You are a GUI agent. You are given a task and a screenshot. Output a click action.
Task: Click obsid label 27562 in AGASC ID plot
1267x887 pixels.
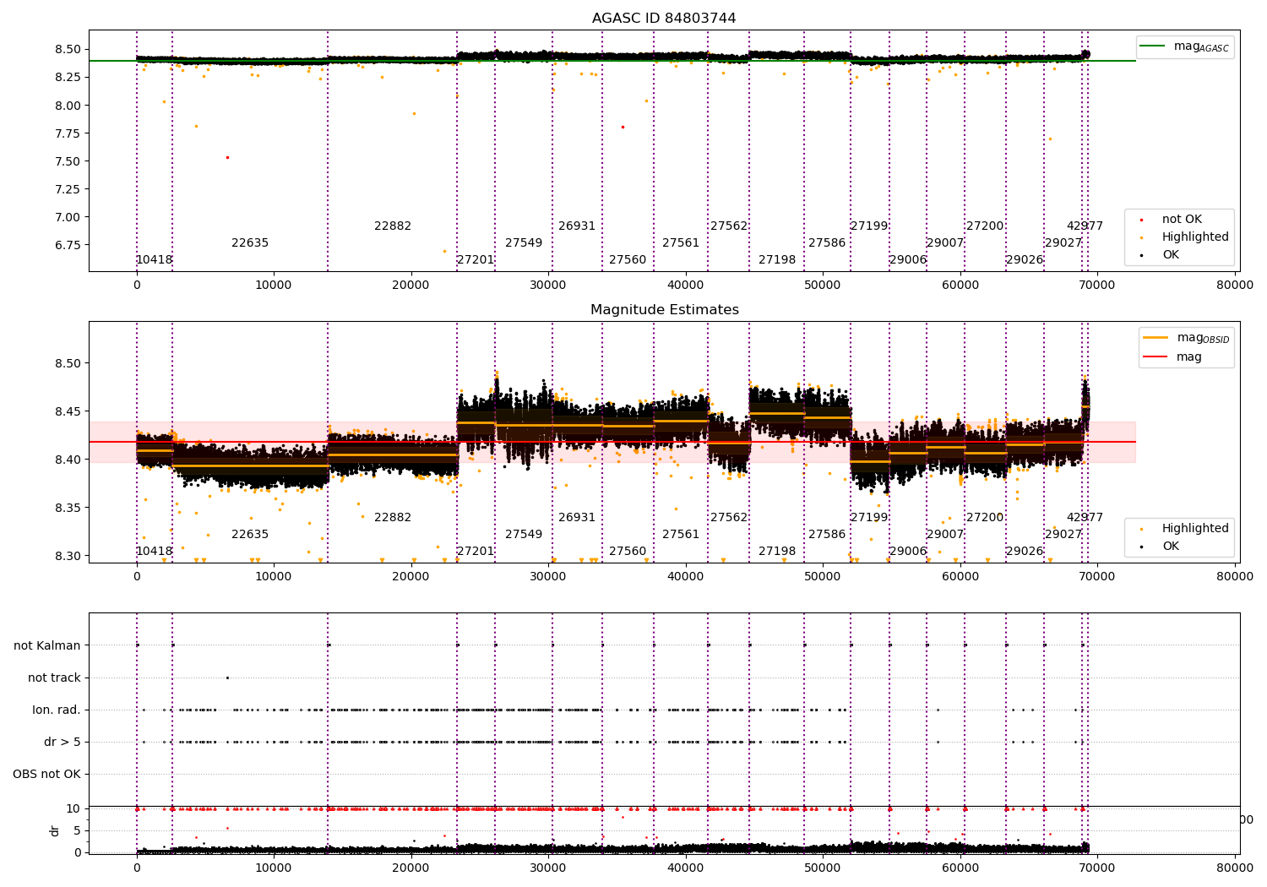click(729, 226)
